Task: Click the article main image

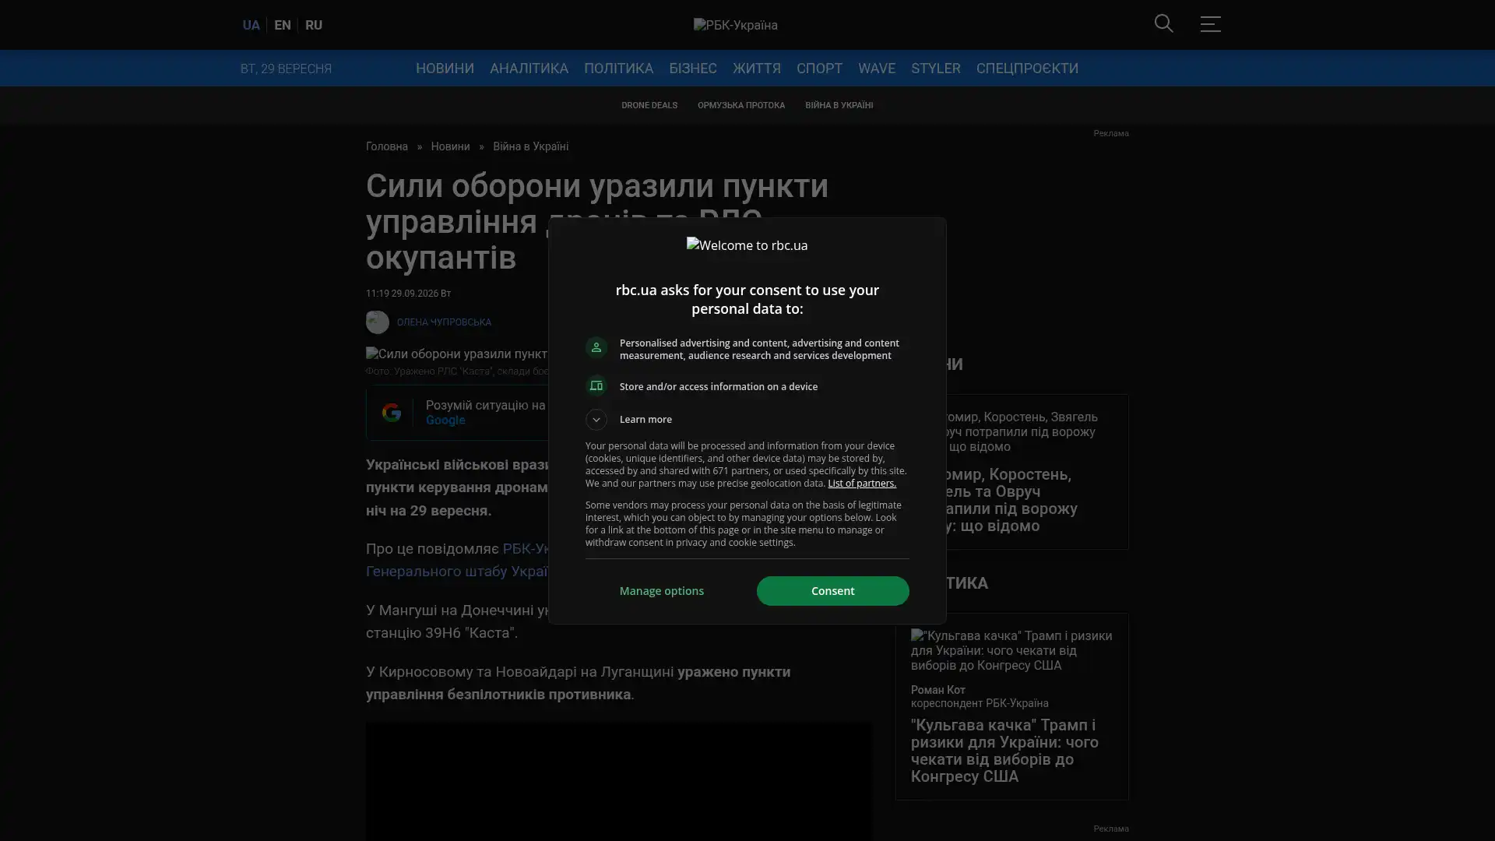Action: click(x=457, y=354)
